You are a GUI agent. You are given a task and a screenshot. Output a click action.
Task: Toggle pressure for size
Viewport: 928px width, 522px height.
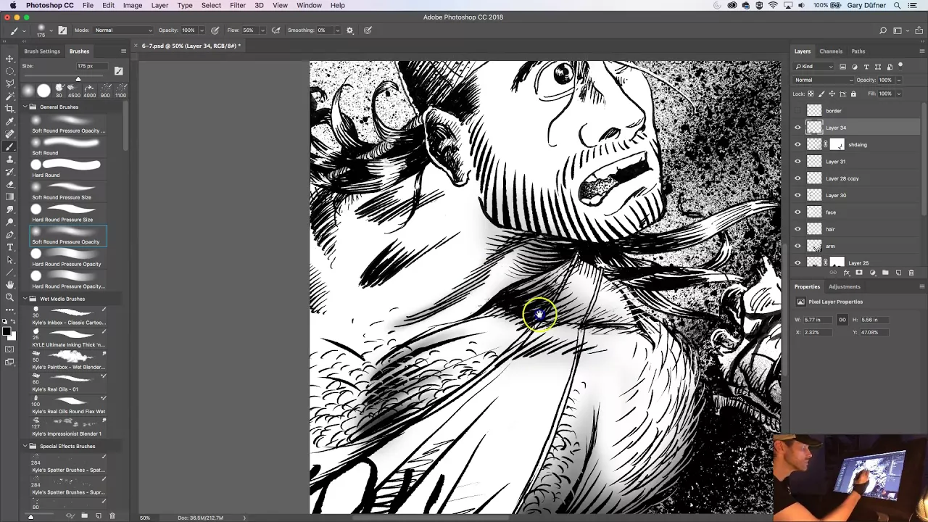coord(368,30)
